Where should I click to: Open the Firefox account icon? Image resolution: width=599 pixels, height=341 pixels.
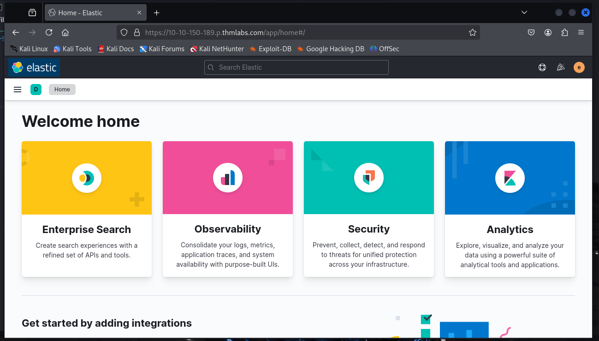click(x=548, y=32)
